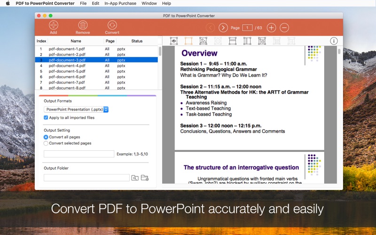This screenshot has width=376, height=235.
Task: Select the image region marking tool
Action: [x=204, y=41]
